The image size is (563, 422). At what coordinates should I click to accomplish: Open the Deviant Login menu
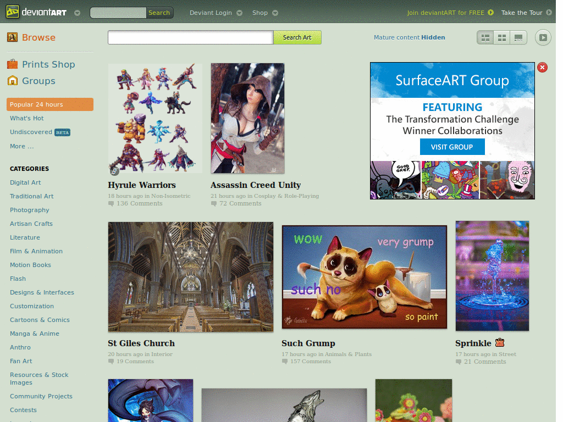tap(211, 13)
